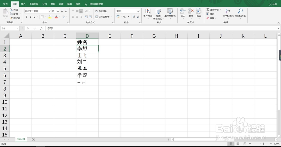Switch to the Formulas (公式) tab
The height and width of the screenshot is (147, 281).
tap(44, 4)
